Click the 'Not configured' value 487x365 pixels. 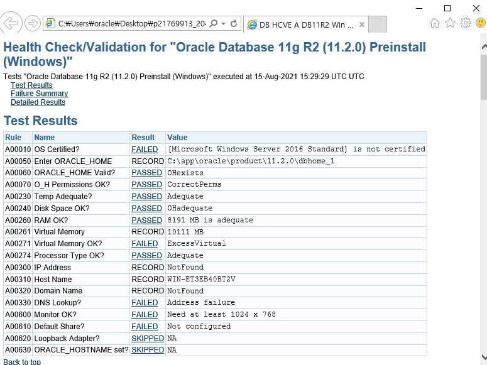click(199, 326)
